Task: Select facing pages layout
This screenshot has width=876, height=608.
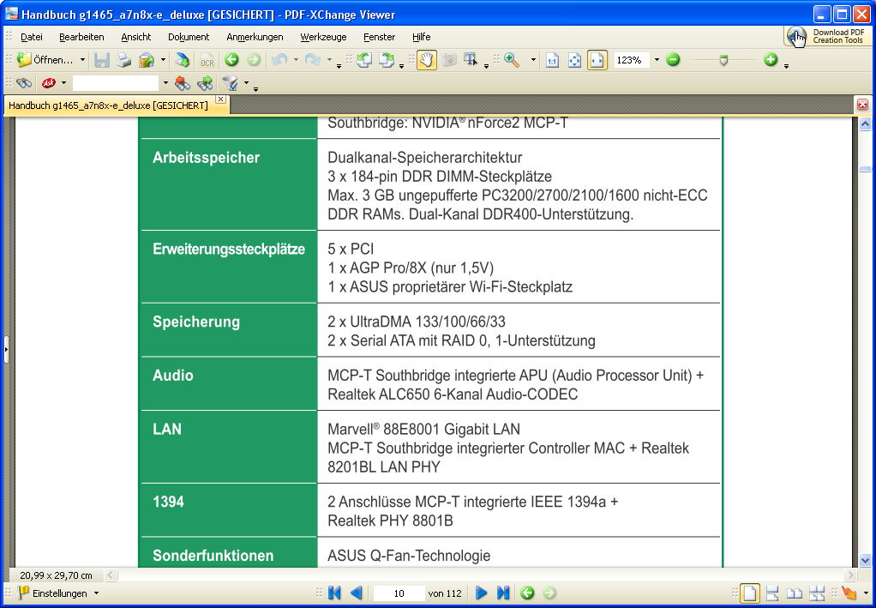Action: 795,593
